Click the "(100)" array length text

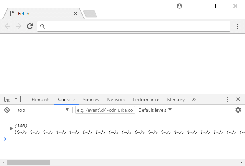click(x=21, y=126)
